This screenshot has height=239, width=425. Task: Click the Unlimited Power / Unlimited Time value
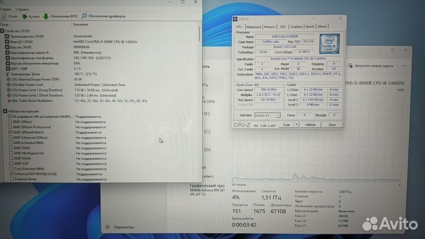point(100,85)
